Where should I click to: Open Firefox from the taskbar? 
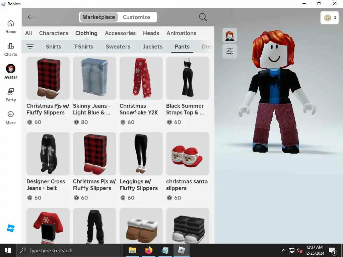148,250
